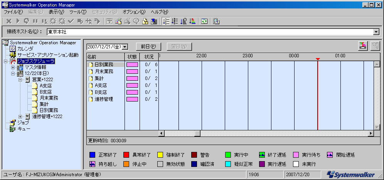This screenshot has height=180, width=384.
Task: Select 日別業務 folder in the tree
Action: pos(49,110)
